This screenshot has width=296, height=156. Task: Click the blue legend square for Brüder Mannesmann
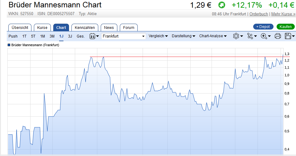click(9, 45)
